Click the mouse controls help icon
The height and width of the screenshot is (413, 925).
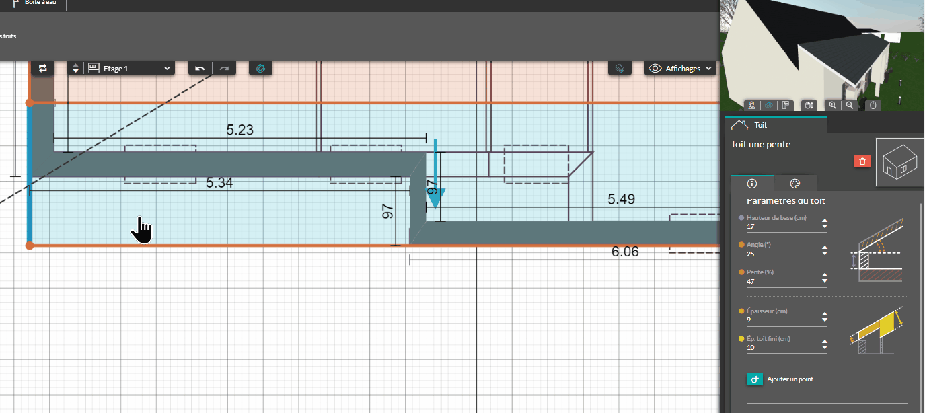[872, 105]
